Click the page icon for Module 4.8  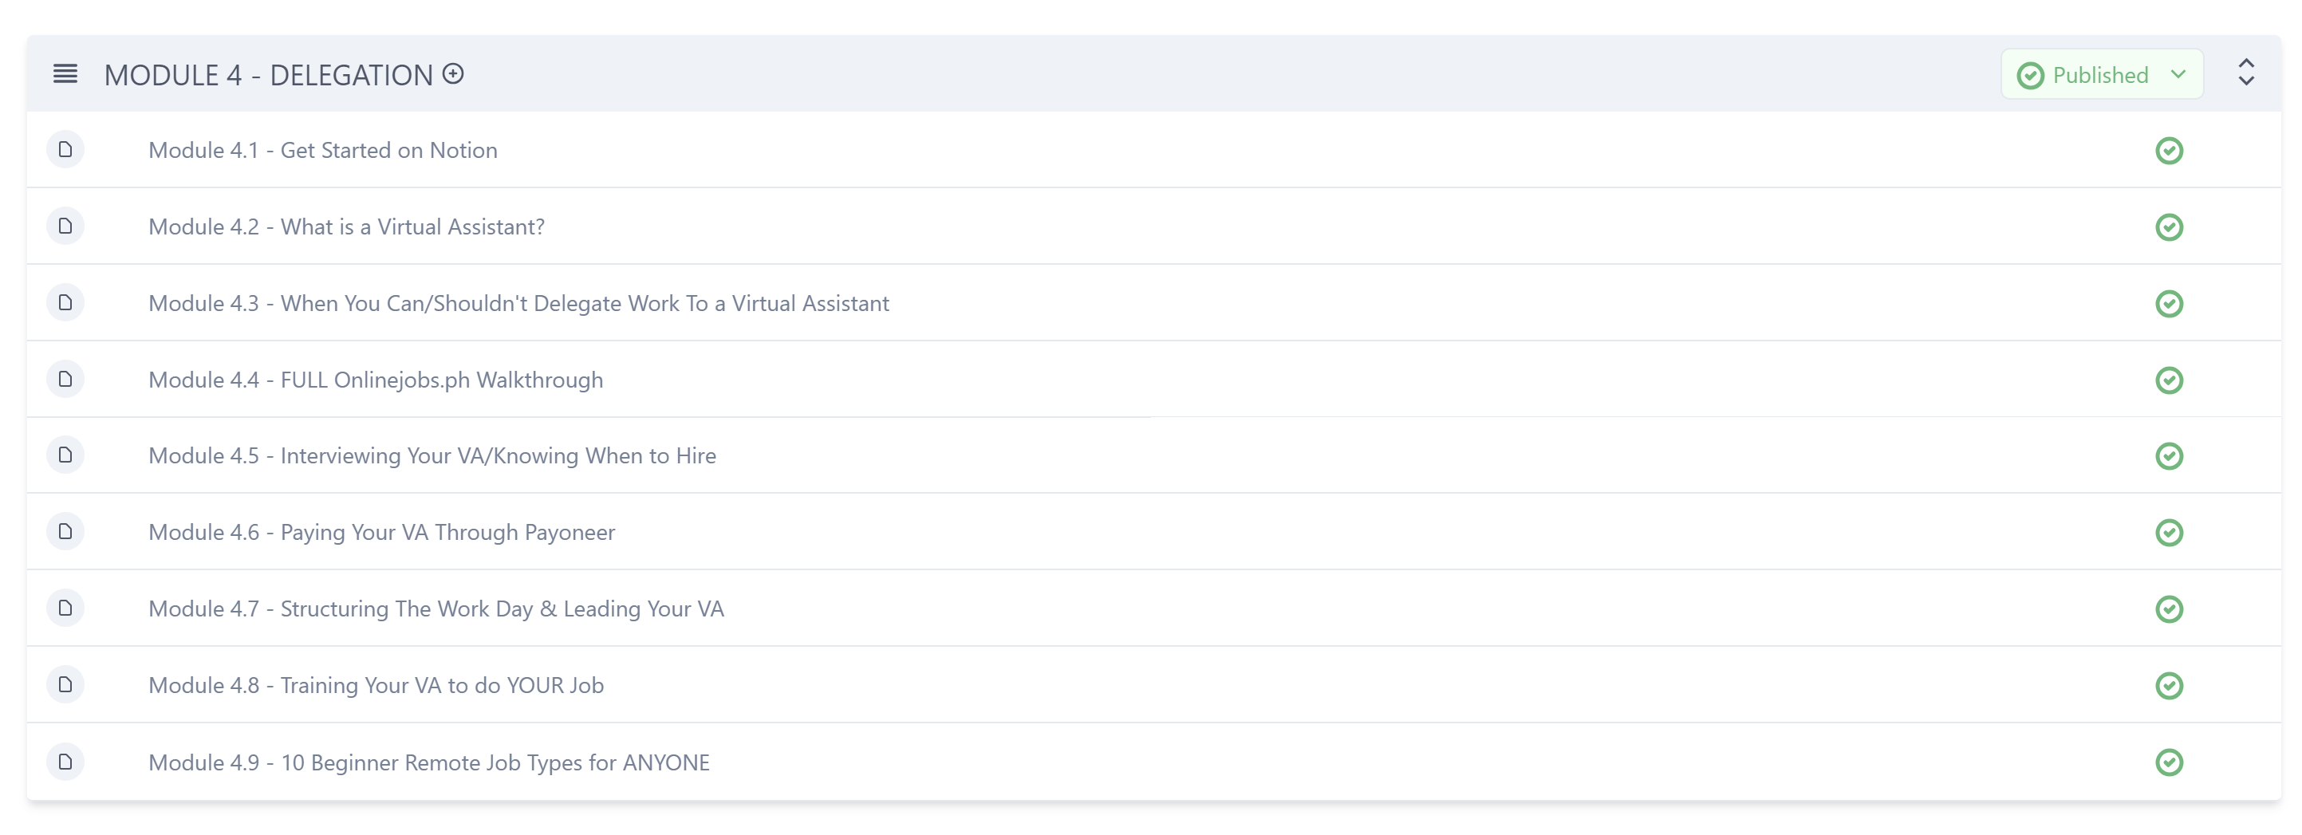65,685
